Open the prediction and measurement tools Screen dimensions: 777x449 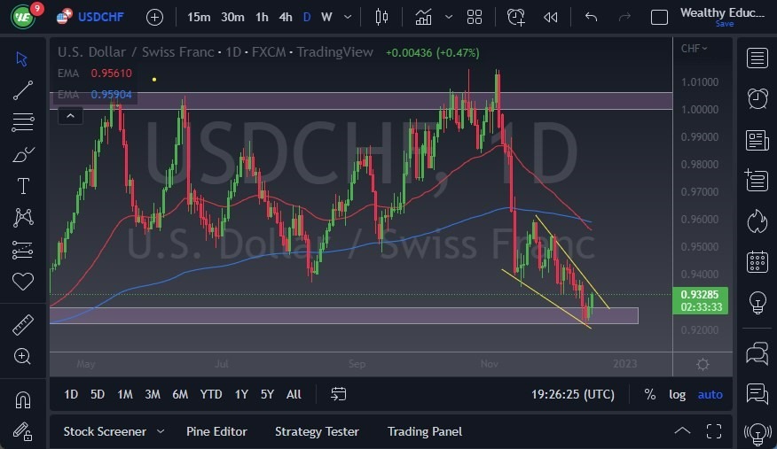point(23,250)
